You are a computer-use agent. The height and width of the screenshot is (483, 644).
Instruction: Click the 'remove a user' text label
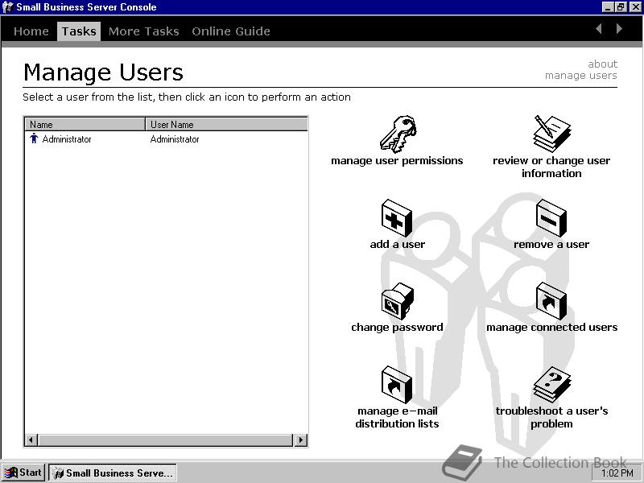click(551, 245)
